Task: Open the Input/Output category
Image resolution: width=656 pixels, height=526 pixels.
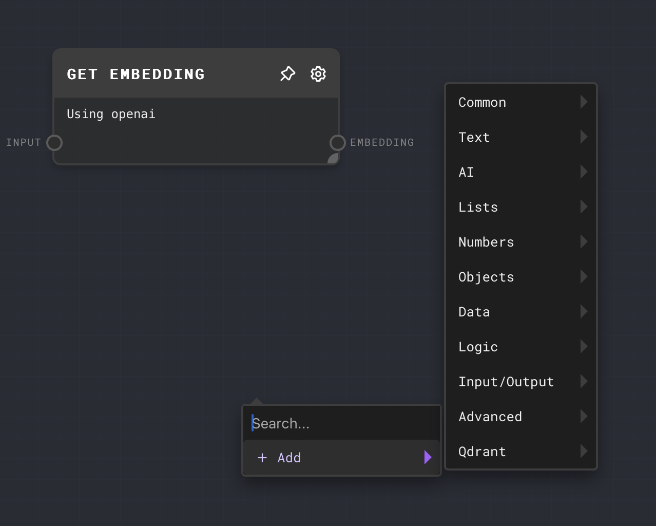Action: (506, 381)
